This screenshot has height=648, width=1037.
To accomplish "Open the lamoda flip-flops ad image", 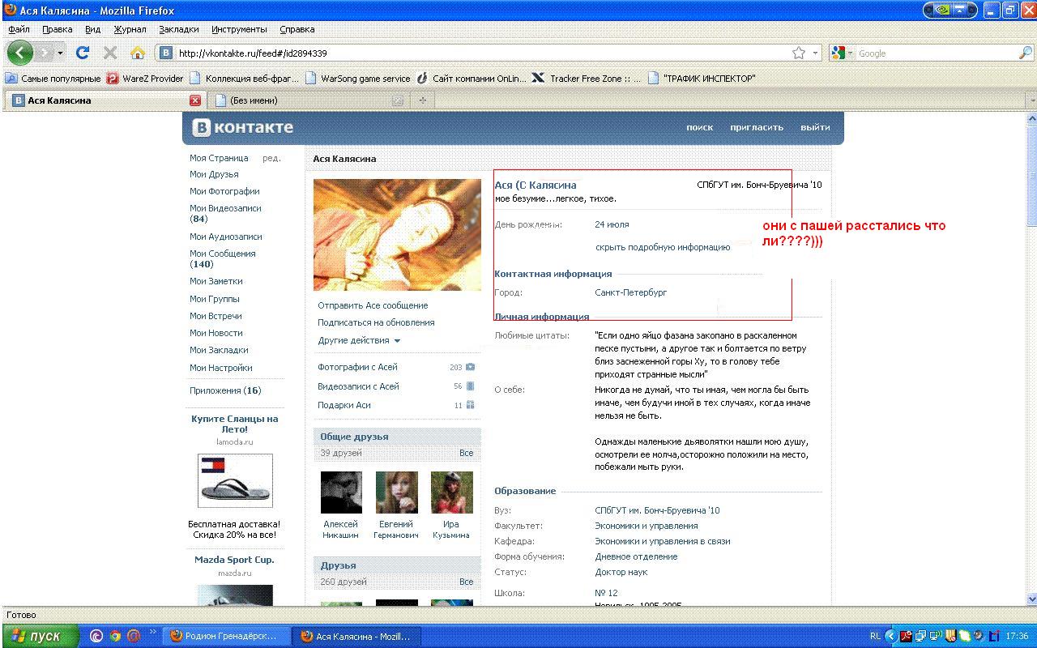I will (x=235, y=480).
